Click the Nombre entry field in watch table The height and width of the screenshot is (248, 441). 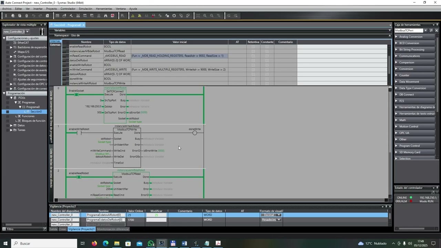click(105, 225)
